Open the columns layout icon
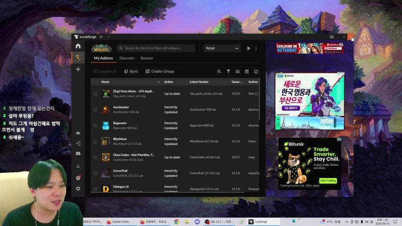 pos(238,72)
